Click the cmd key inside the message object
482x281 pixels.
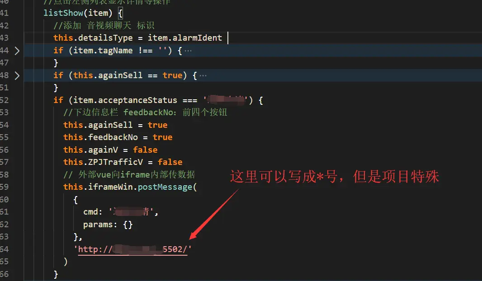[x=90, y=212]
